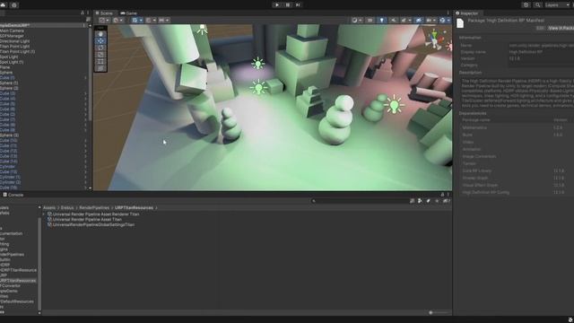Viewport: 574px width, 323px height.
Task: Open the Scene draw mode dropdown
Action: tap(356, 20)
